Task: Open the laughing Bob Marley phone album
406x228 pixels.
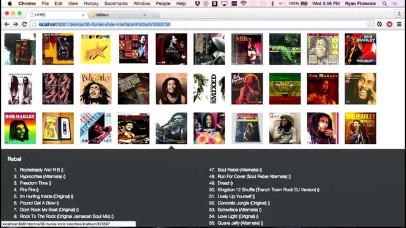Action: (x=360, y=89)
